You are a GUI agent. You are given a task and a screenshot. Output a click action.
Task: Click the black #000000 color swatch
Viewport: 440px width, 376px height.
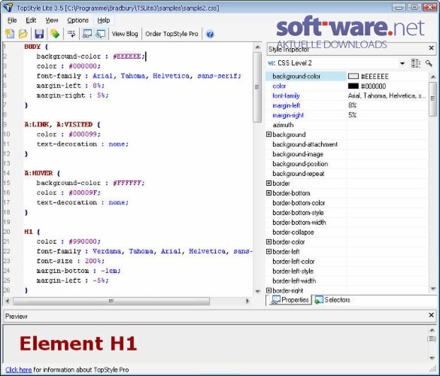tap(354, 86)
